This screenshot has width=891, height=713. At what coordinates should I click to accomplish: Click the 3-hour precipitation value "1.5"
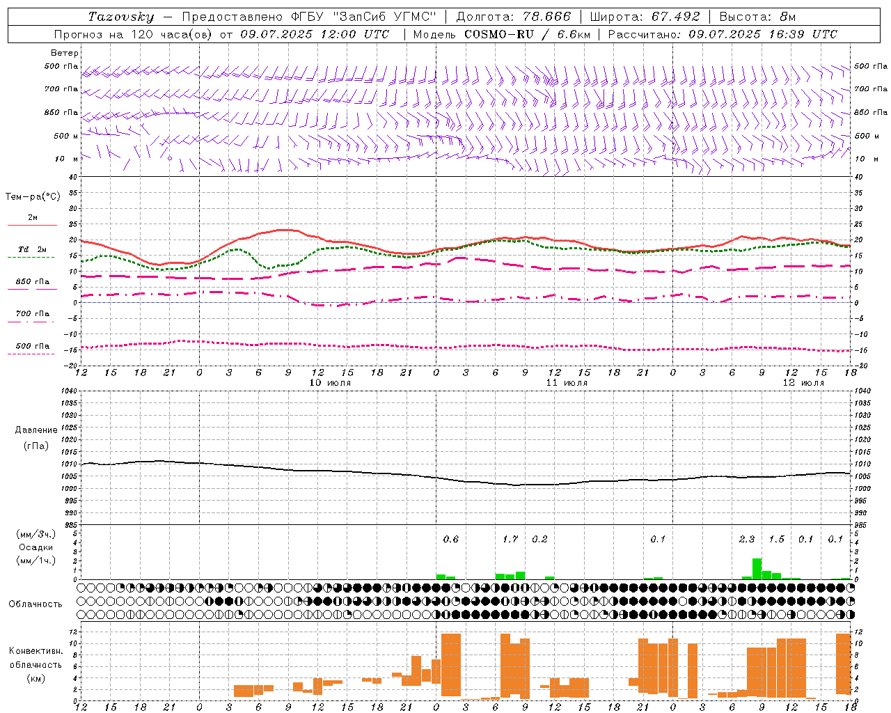pyautogui.click(x=776, y=540)
